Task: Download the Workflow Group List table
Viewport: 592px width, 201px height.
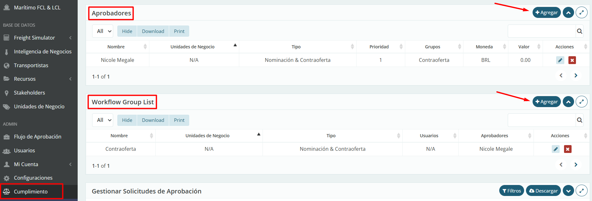Action: (153, 120)
